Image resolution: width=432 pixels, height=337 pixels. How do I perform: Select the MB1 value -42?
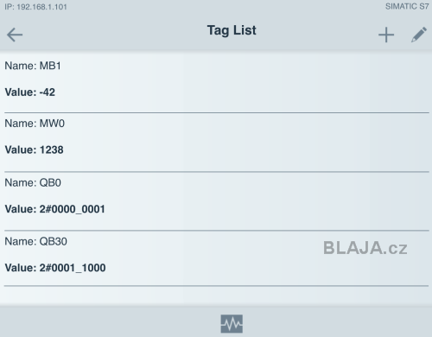point(30,92)
